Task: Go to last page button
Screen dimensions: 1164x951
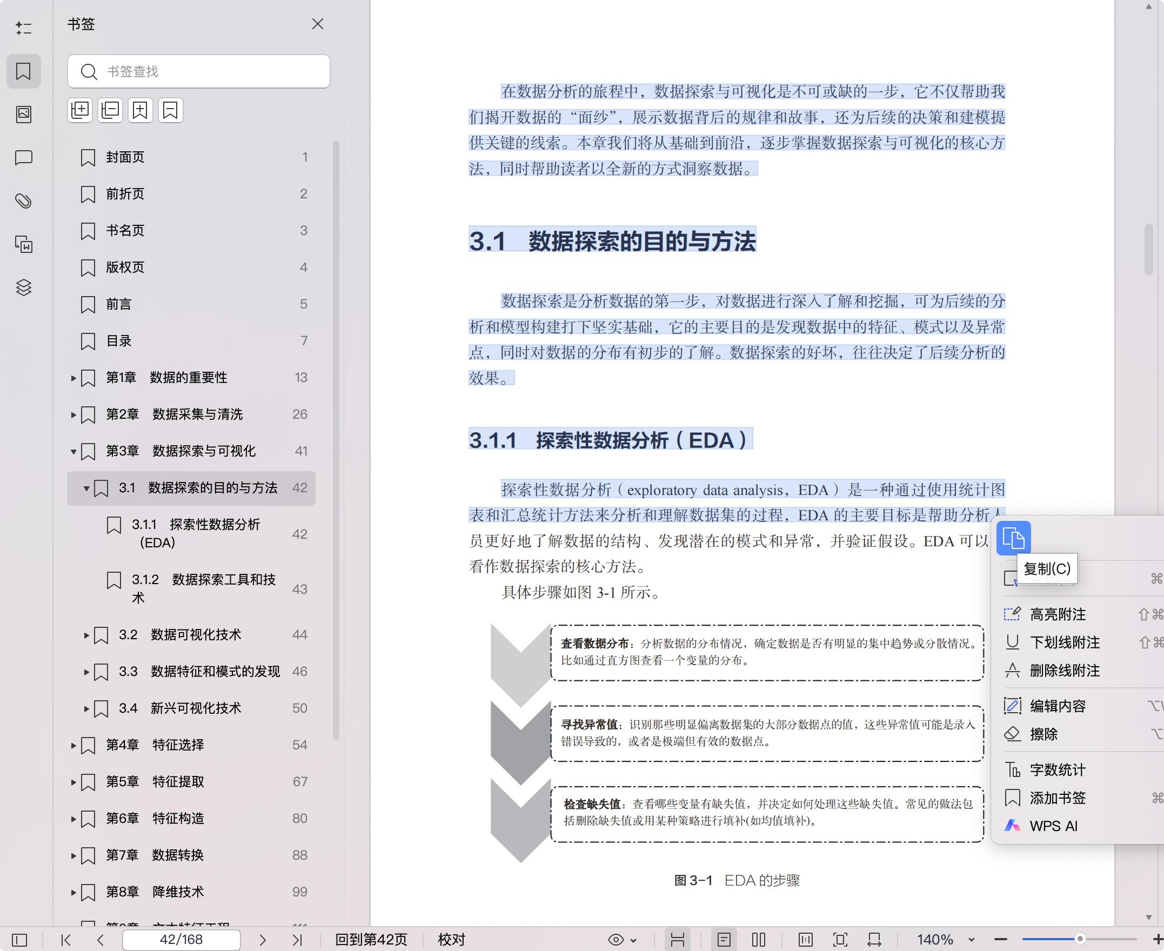Action: point(297,940)
